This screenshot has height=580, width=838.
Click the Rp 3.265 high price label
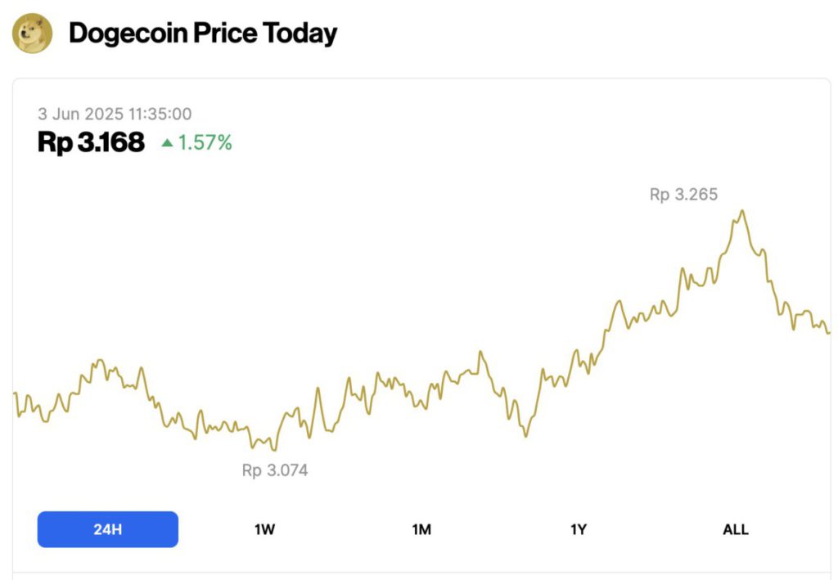(x=683, y=194)
